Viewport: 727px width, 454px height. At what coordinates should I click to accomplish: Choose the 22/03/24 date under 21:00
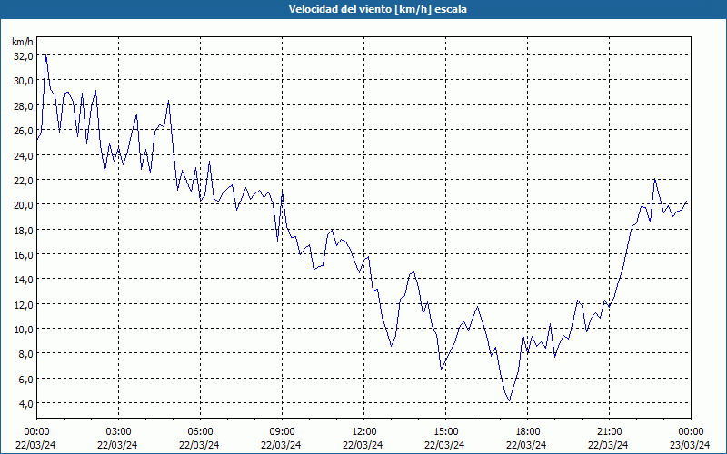609,445
